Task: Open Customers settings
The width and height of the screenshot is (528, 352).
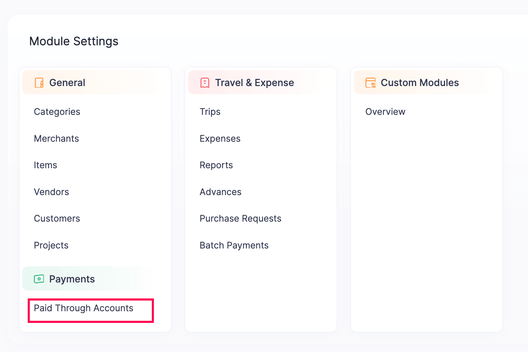Action: click(57, 218)
